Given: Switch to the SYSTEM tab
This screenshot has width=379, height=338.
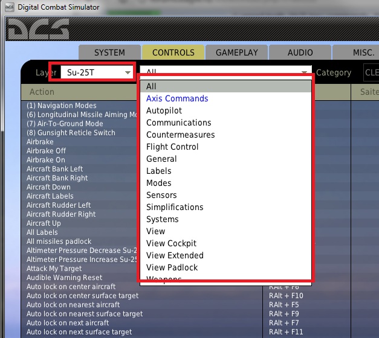Looking at the screenshot, I should (109, 53).
